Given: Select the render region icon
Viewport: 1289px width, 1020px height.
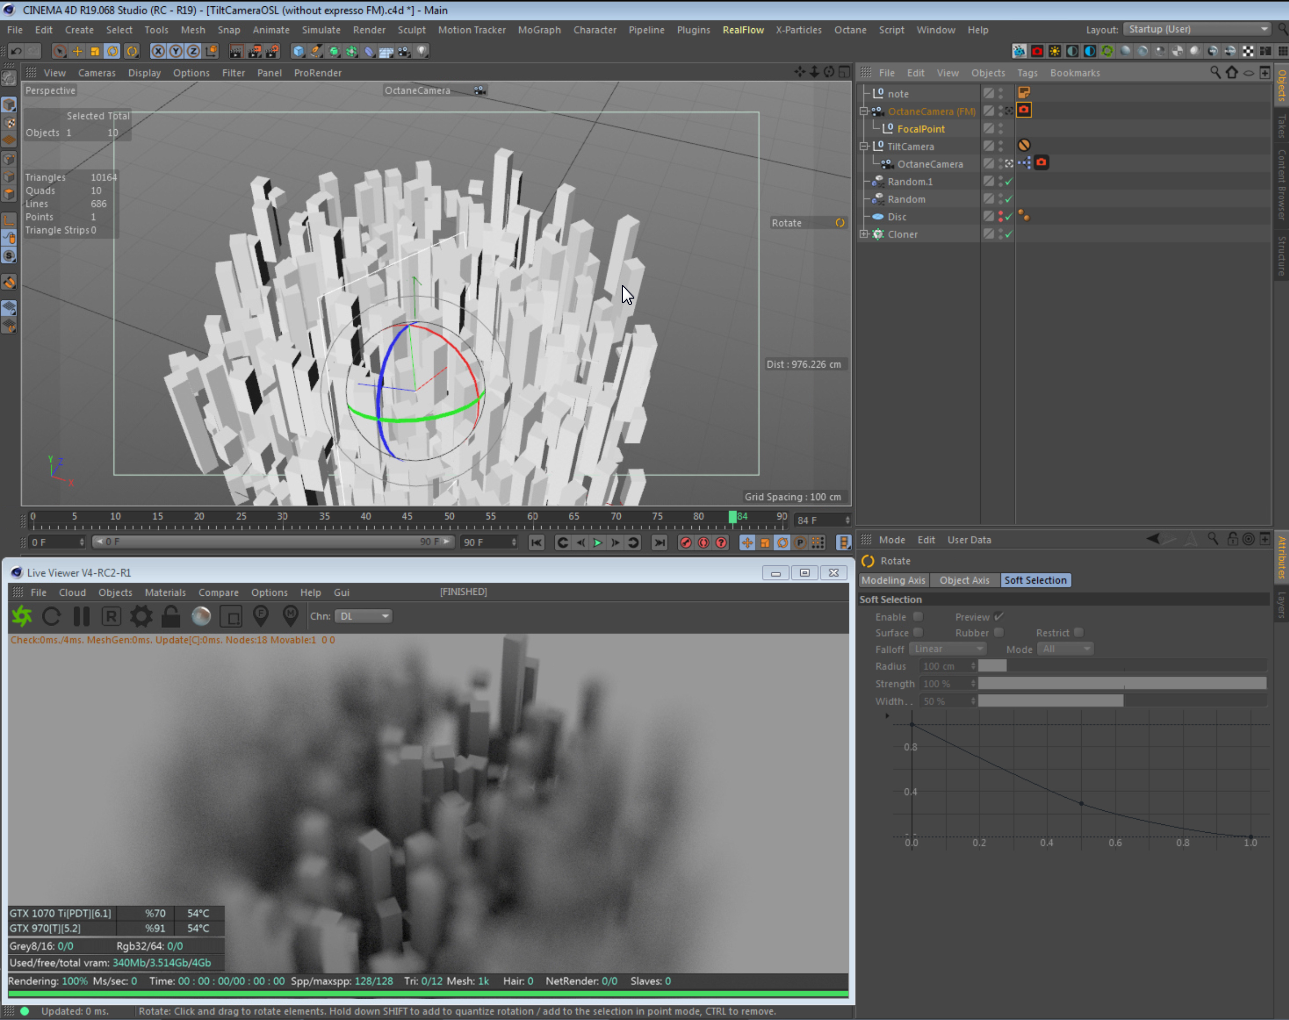Looking at the screenshot, I should (x=231, y=616).
